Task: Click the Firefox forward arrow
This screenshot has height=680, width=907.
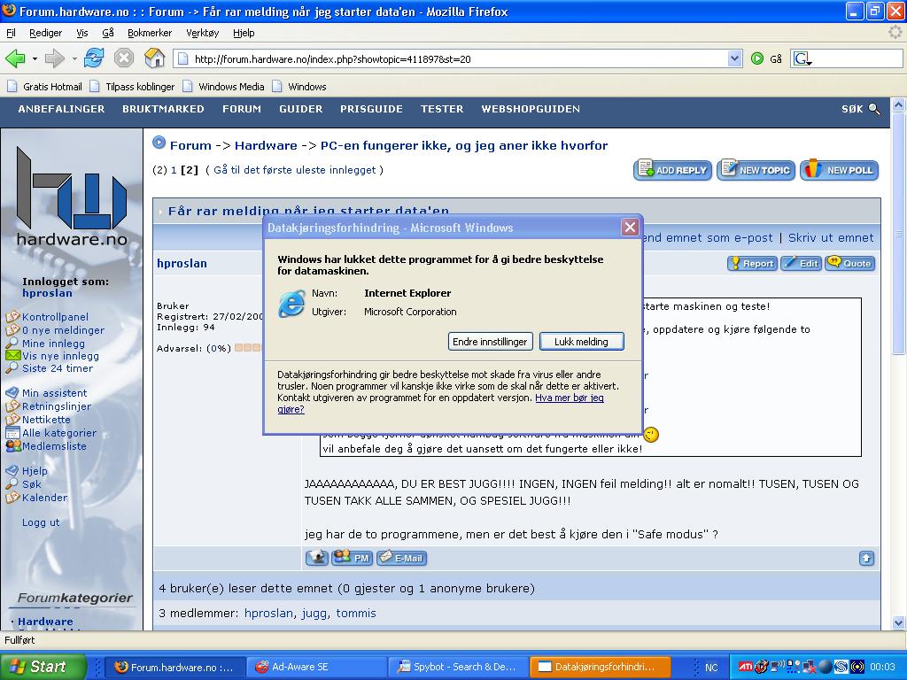Action: coord(55,58)
